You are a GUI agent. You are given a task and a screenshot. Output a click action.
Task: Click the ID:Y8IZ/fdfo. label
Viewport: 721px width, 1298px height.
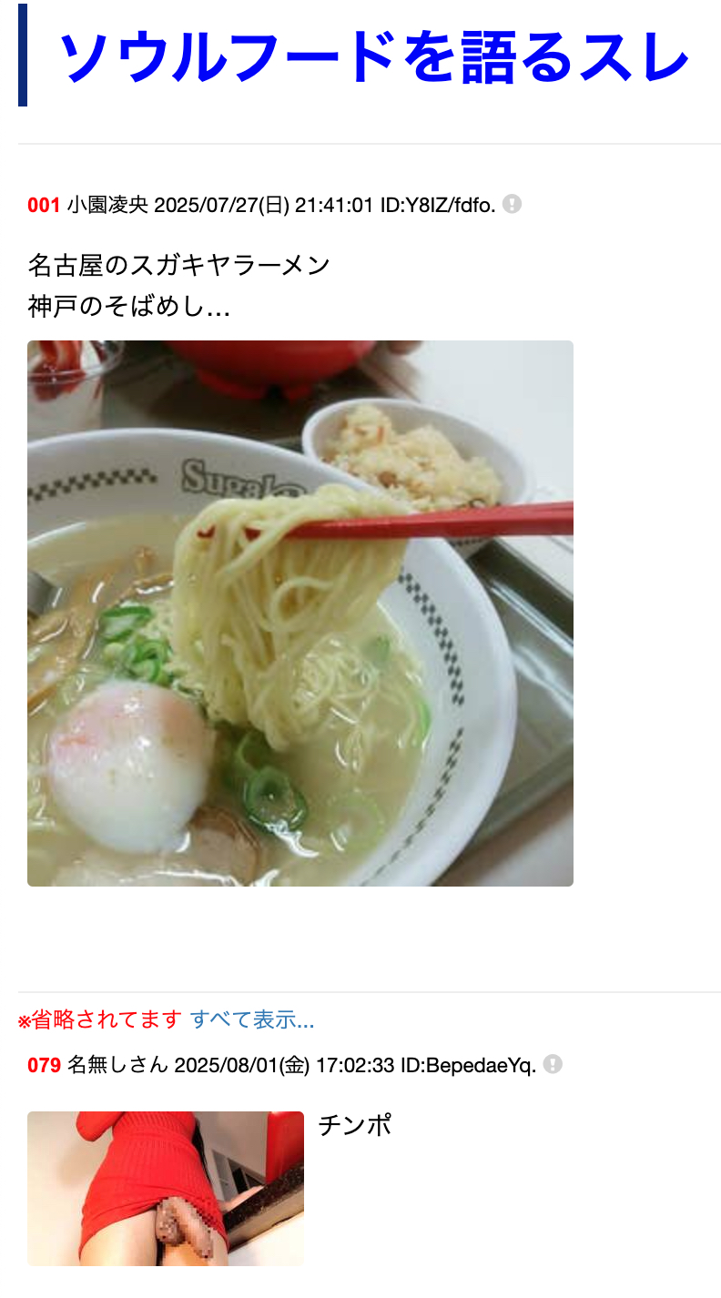[x=438, y=205]
